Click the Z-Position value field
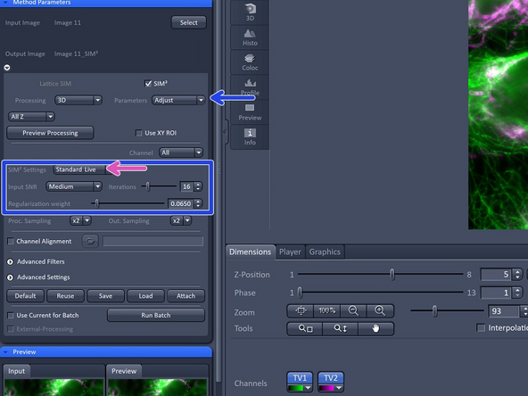This screenshot has width=528, height=396. tap(496, 275)
